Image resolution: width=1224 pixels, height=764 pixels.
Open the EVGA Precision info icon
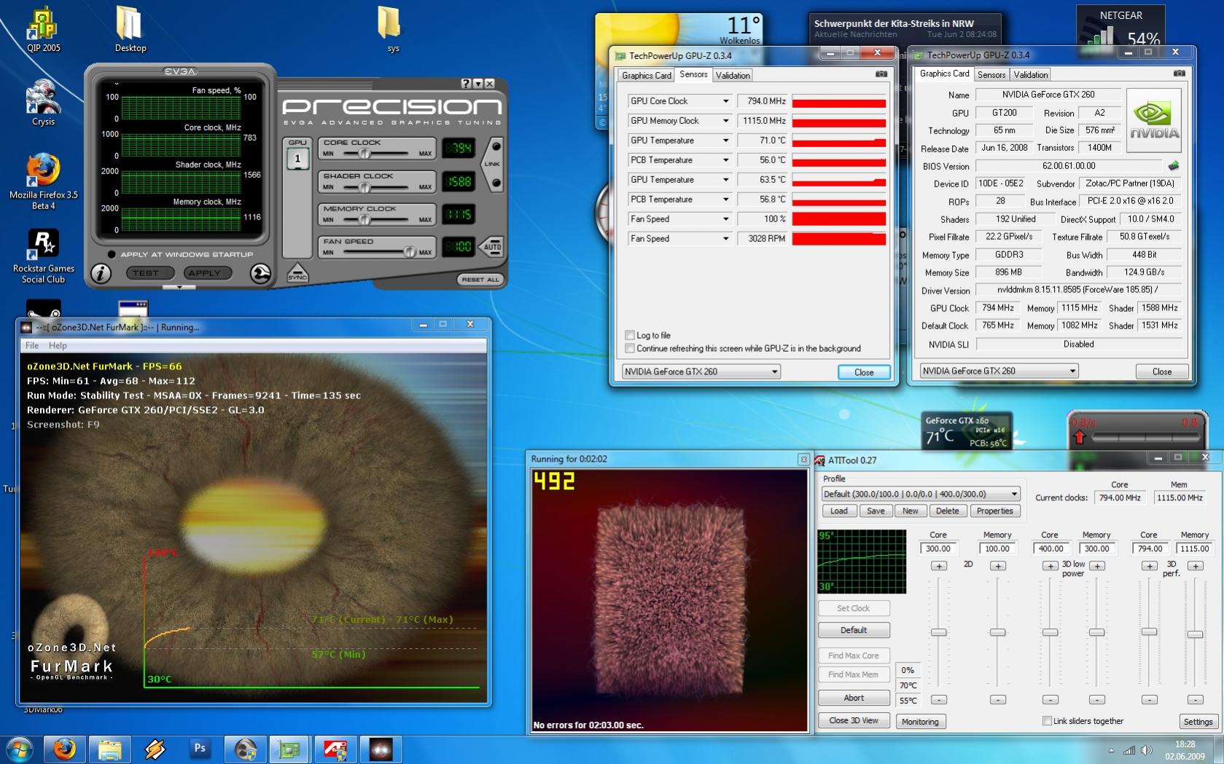pos(101,273)
